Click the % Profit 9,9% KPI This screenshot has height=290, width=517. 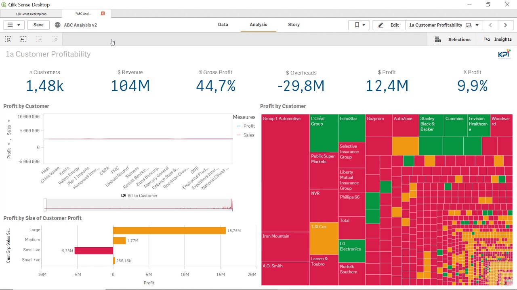click(x=473, y=81)
